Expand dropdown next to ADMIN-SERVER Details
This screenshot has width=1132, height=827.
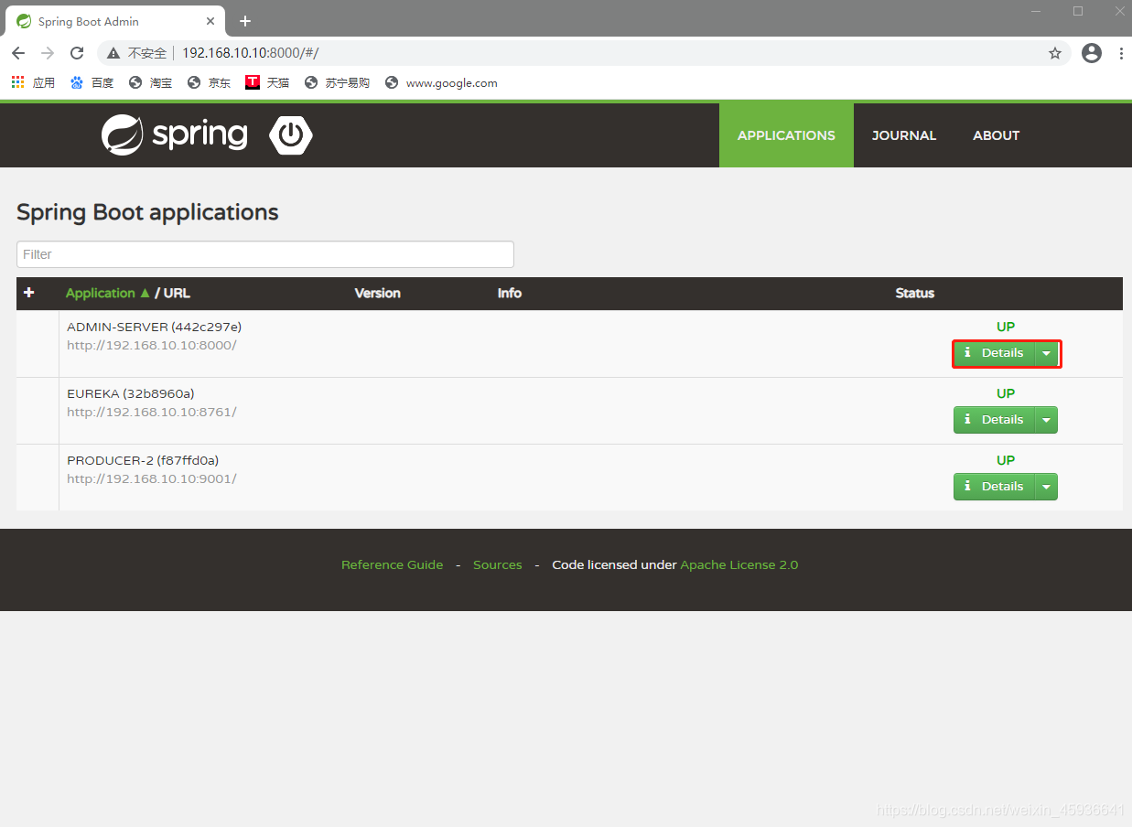[x=1046, y=353]
